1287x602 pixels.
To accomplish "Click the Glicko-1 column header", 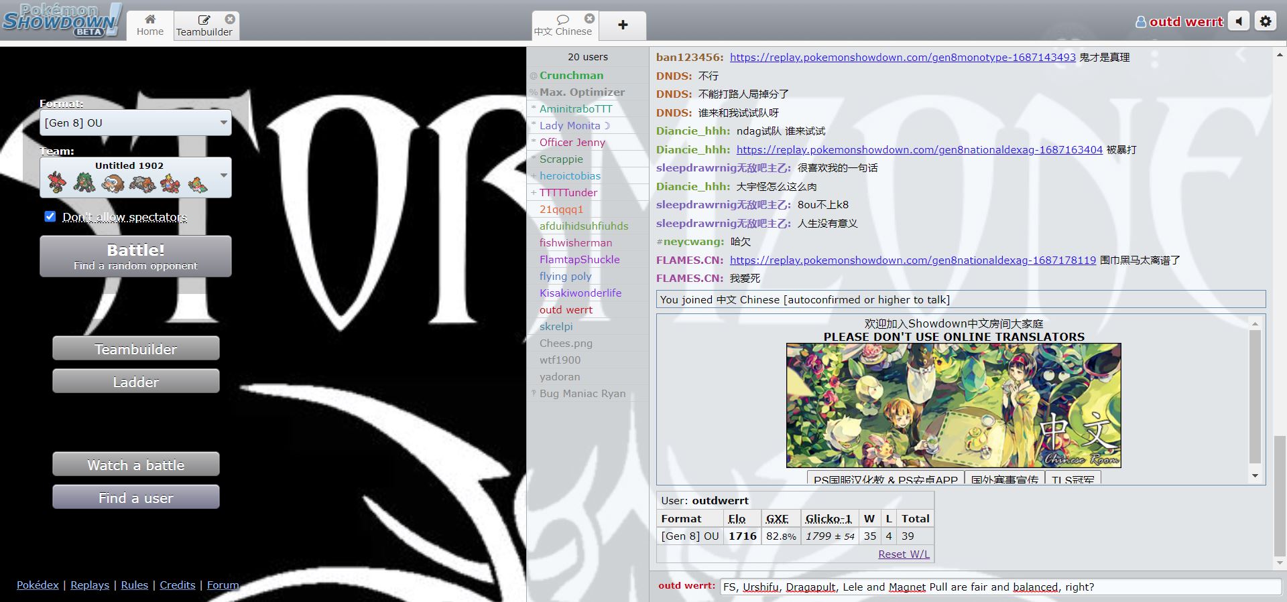I will tap(829, 519).
